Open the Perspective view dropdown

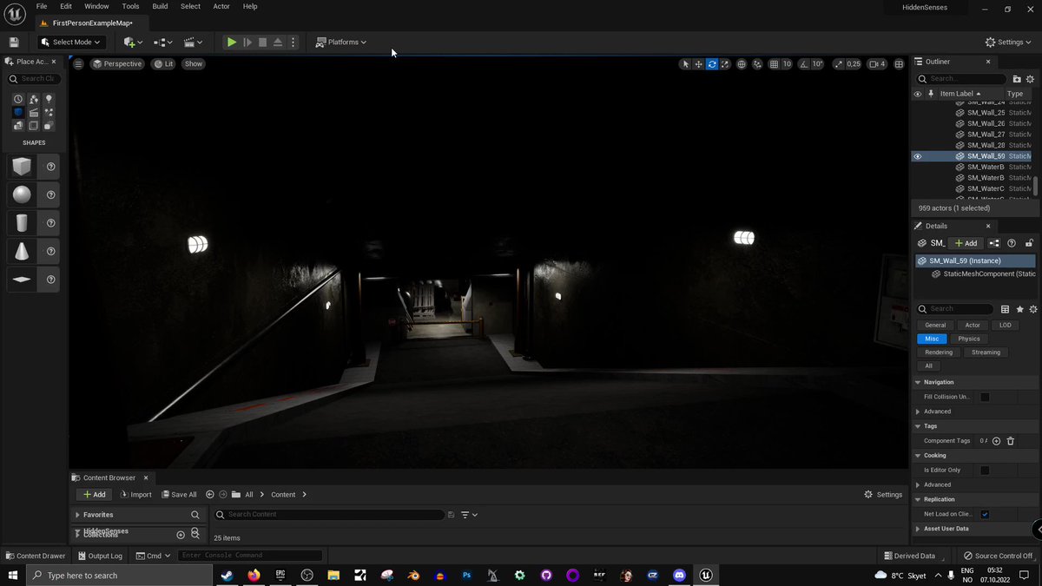coord(117,63)
